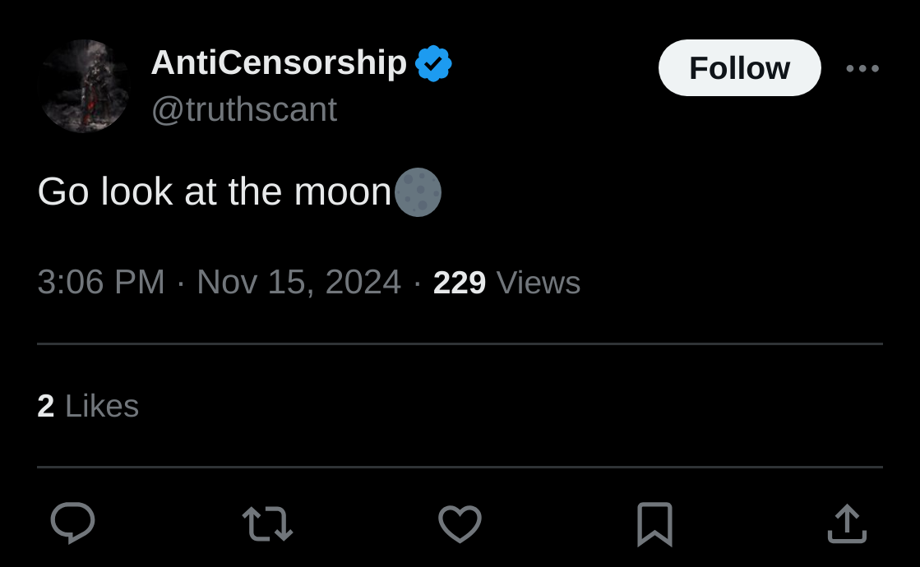Bookmark this tweet using the bookmark icon

(654, 524)
